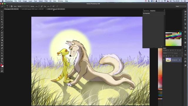Open the Flow slider arrow

pos(51,6)
